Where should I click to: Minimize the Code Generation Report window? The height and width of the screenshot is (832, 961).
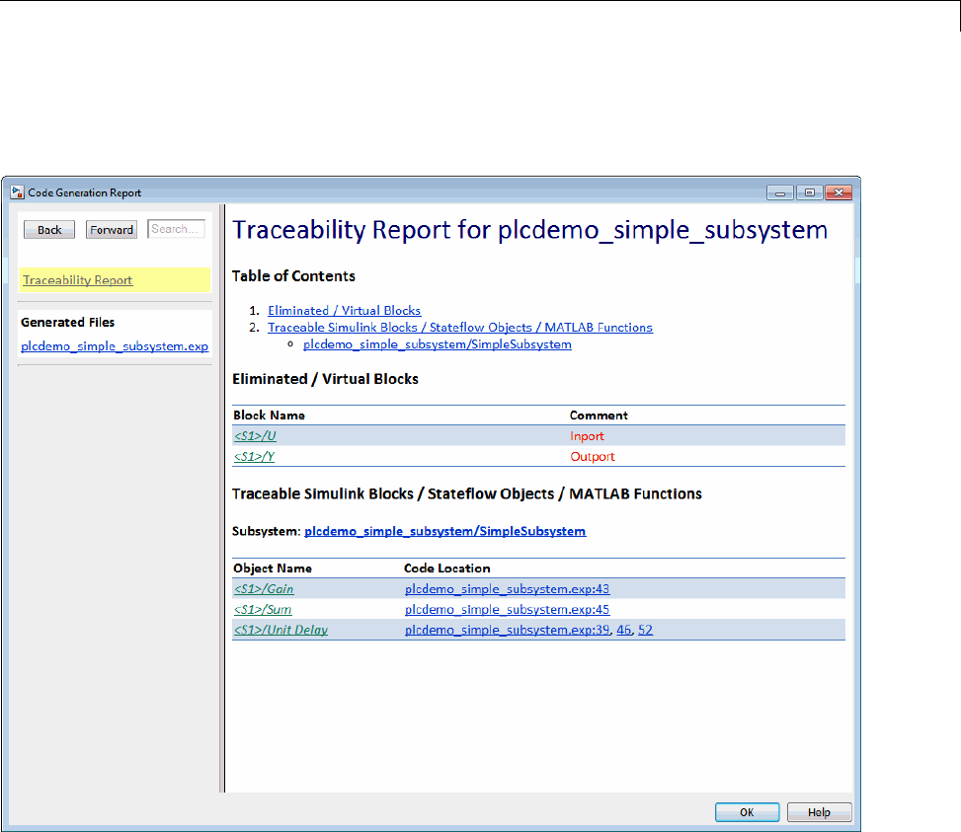(780, 192)
